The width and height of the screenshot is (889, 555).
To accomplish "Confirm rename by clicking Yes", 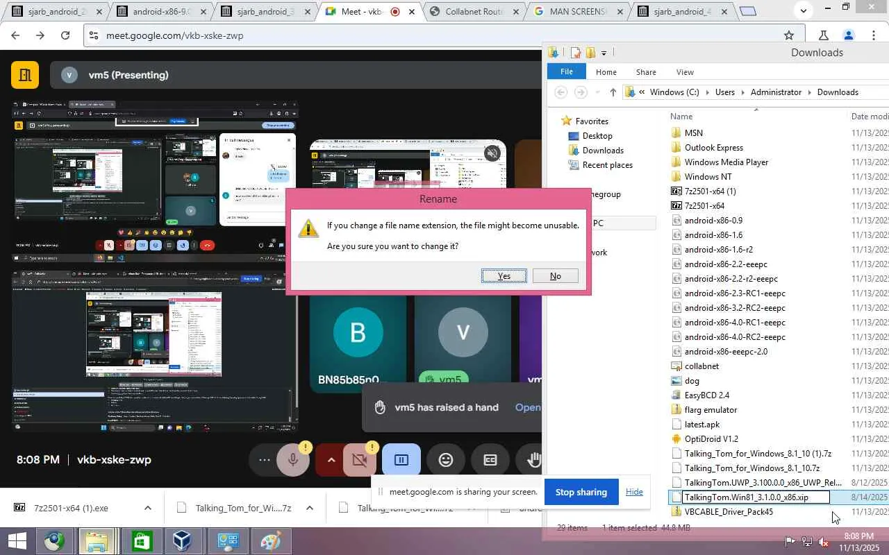I will coord(504,276).
